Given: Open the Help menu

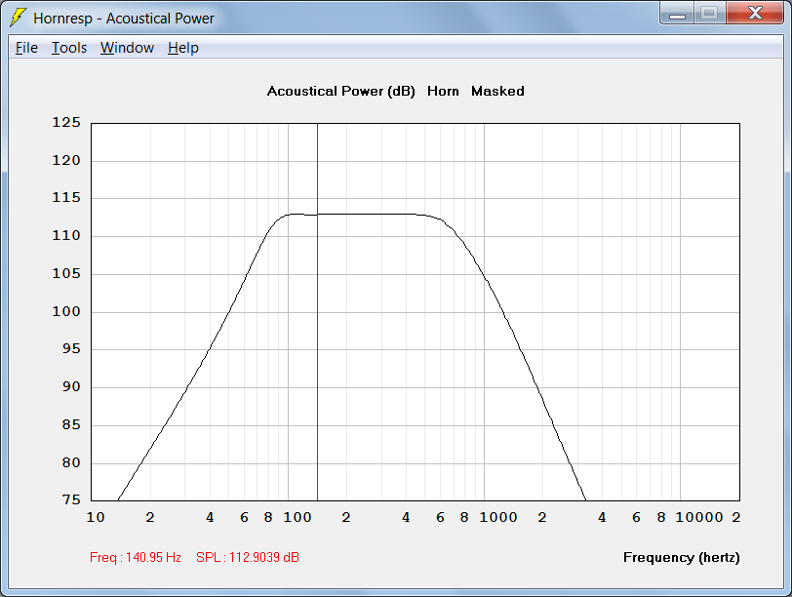Looking at the screenshot, I should (182, 48).
